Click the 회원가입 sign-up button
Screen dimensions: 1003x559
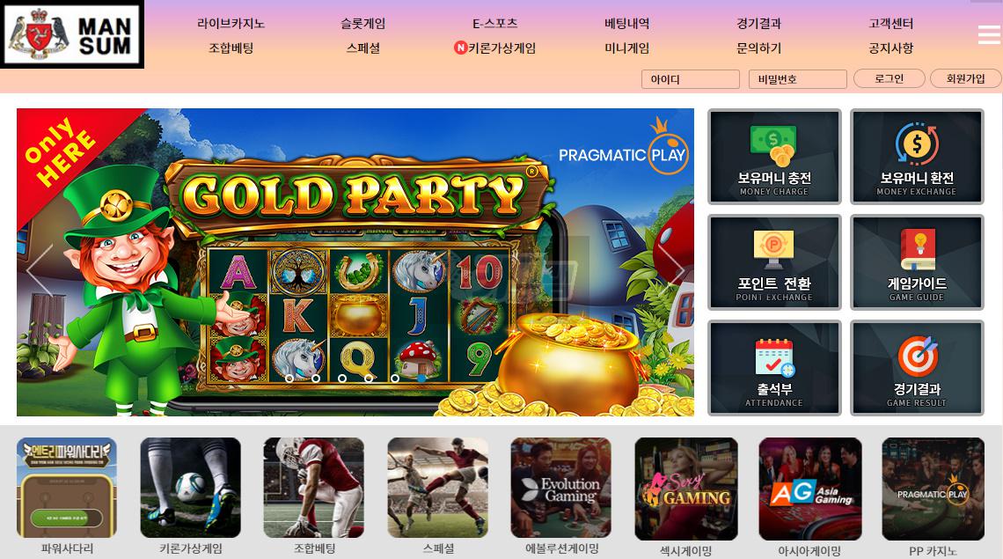pos(965,78)
